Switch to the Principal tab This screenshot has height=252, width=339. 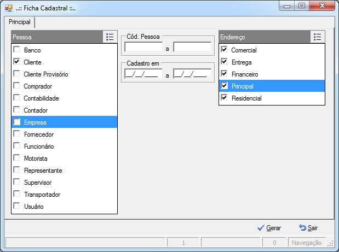[x=20, y=22]
